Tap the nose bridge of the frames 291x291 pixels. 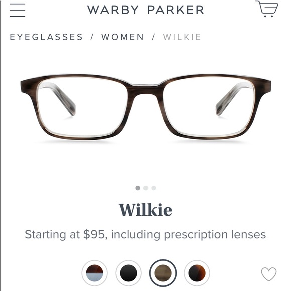click(145, 90)
